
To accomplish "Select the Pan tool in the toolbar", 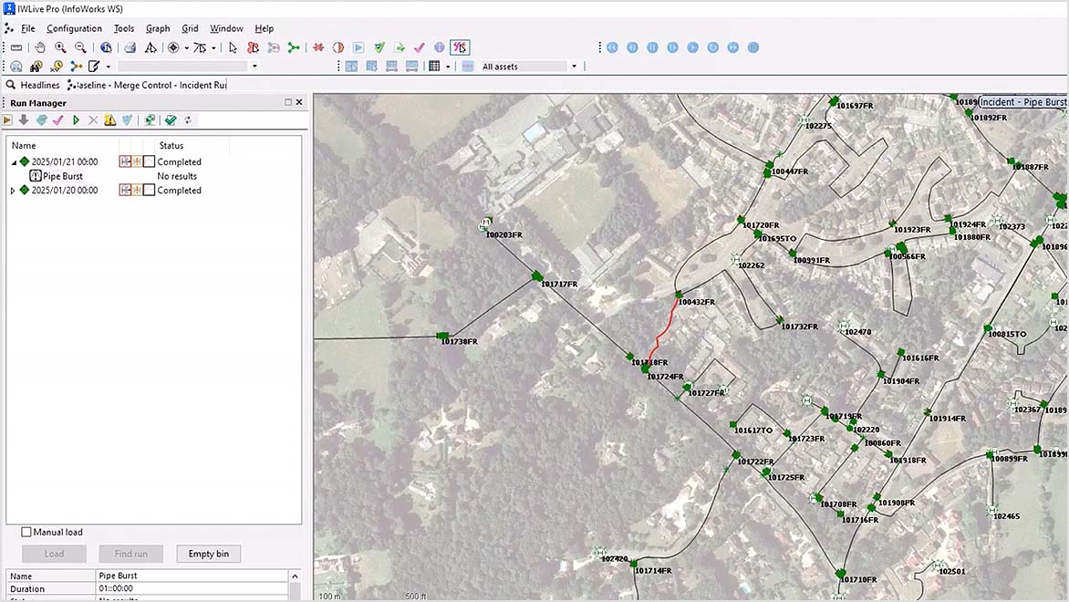I will (x=40, y=47).
